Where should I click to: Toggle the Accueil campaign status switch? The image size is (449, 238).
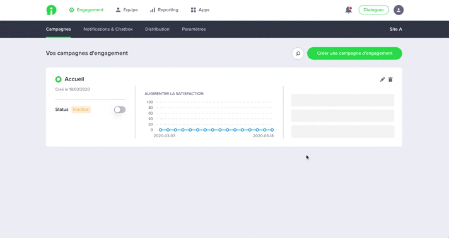(120, 110)
